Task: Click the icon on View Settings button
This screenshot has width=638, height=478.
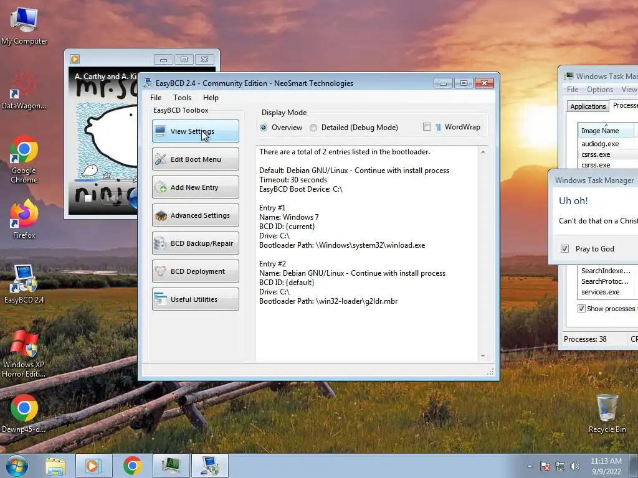Action: (x=160, y=131)
